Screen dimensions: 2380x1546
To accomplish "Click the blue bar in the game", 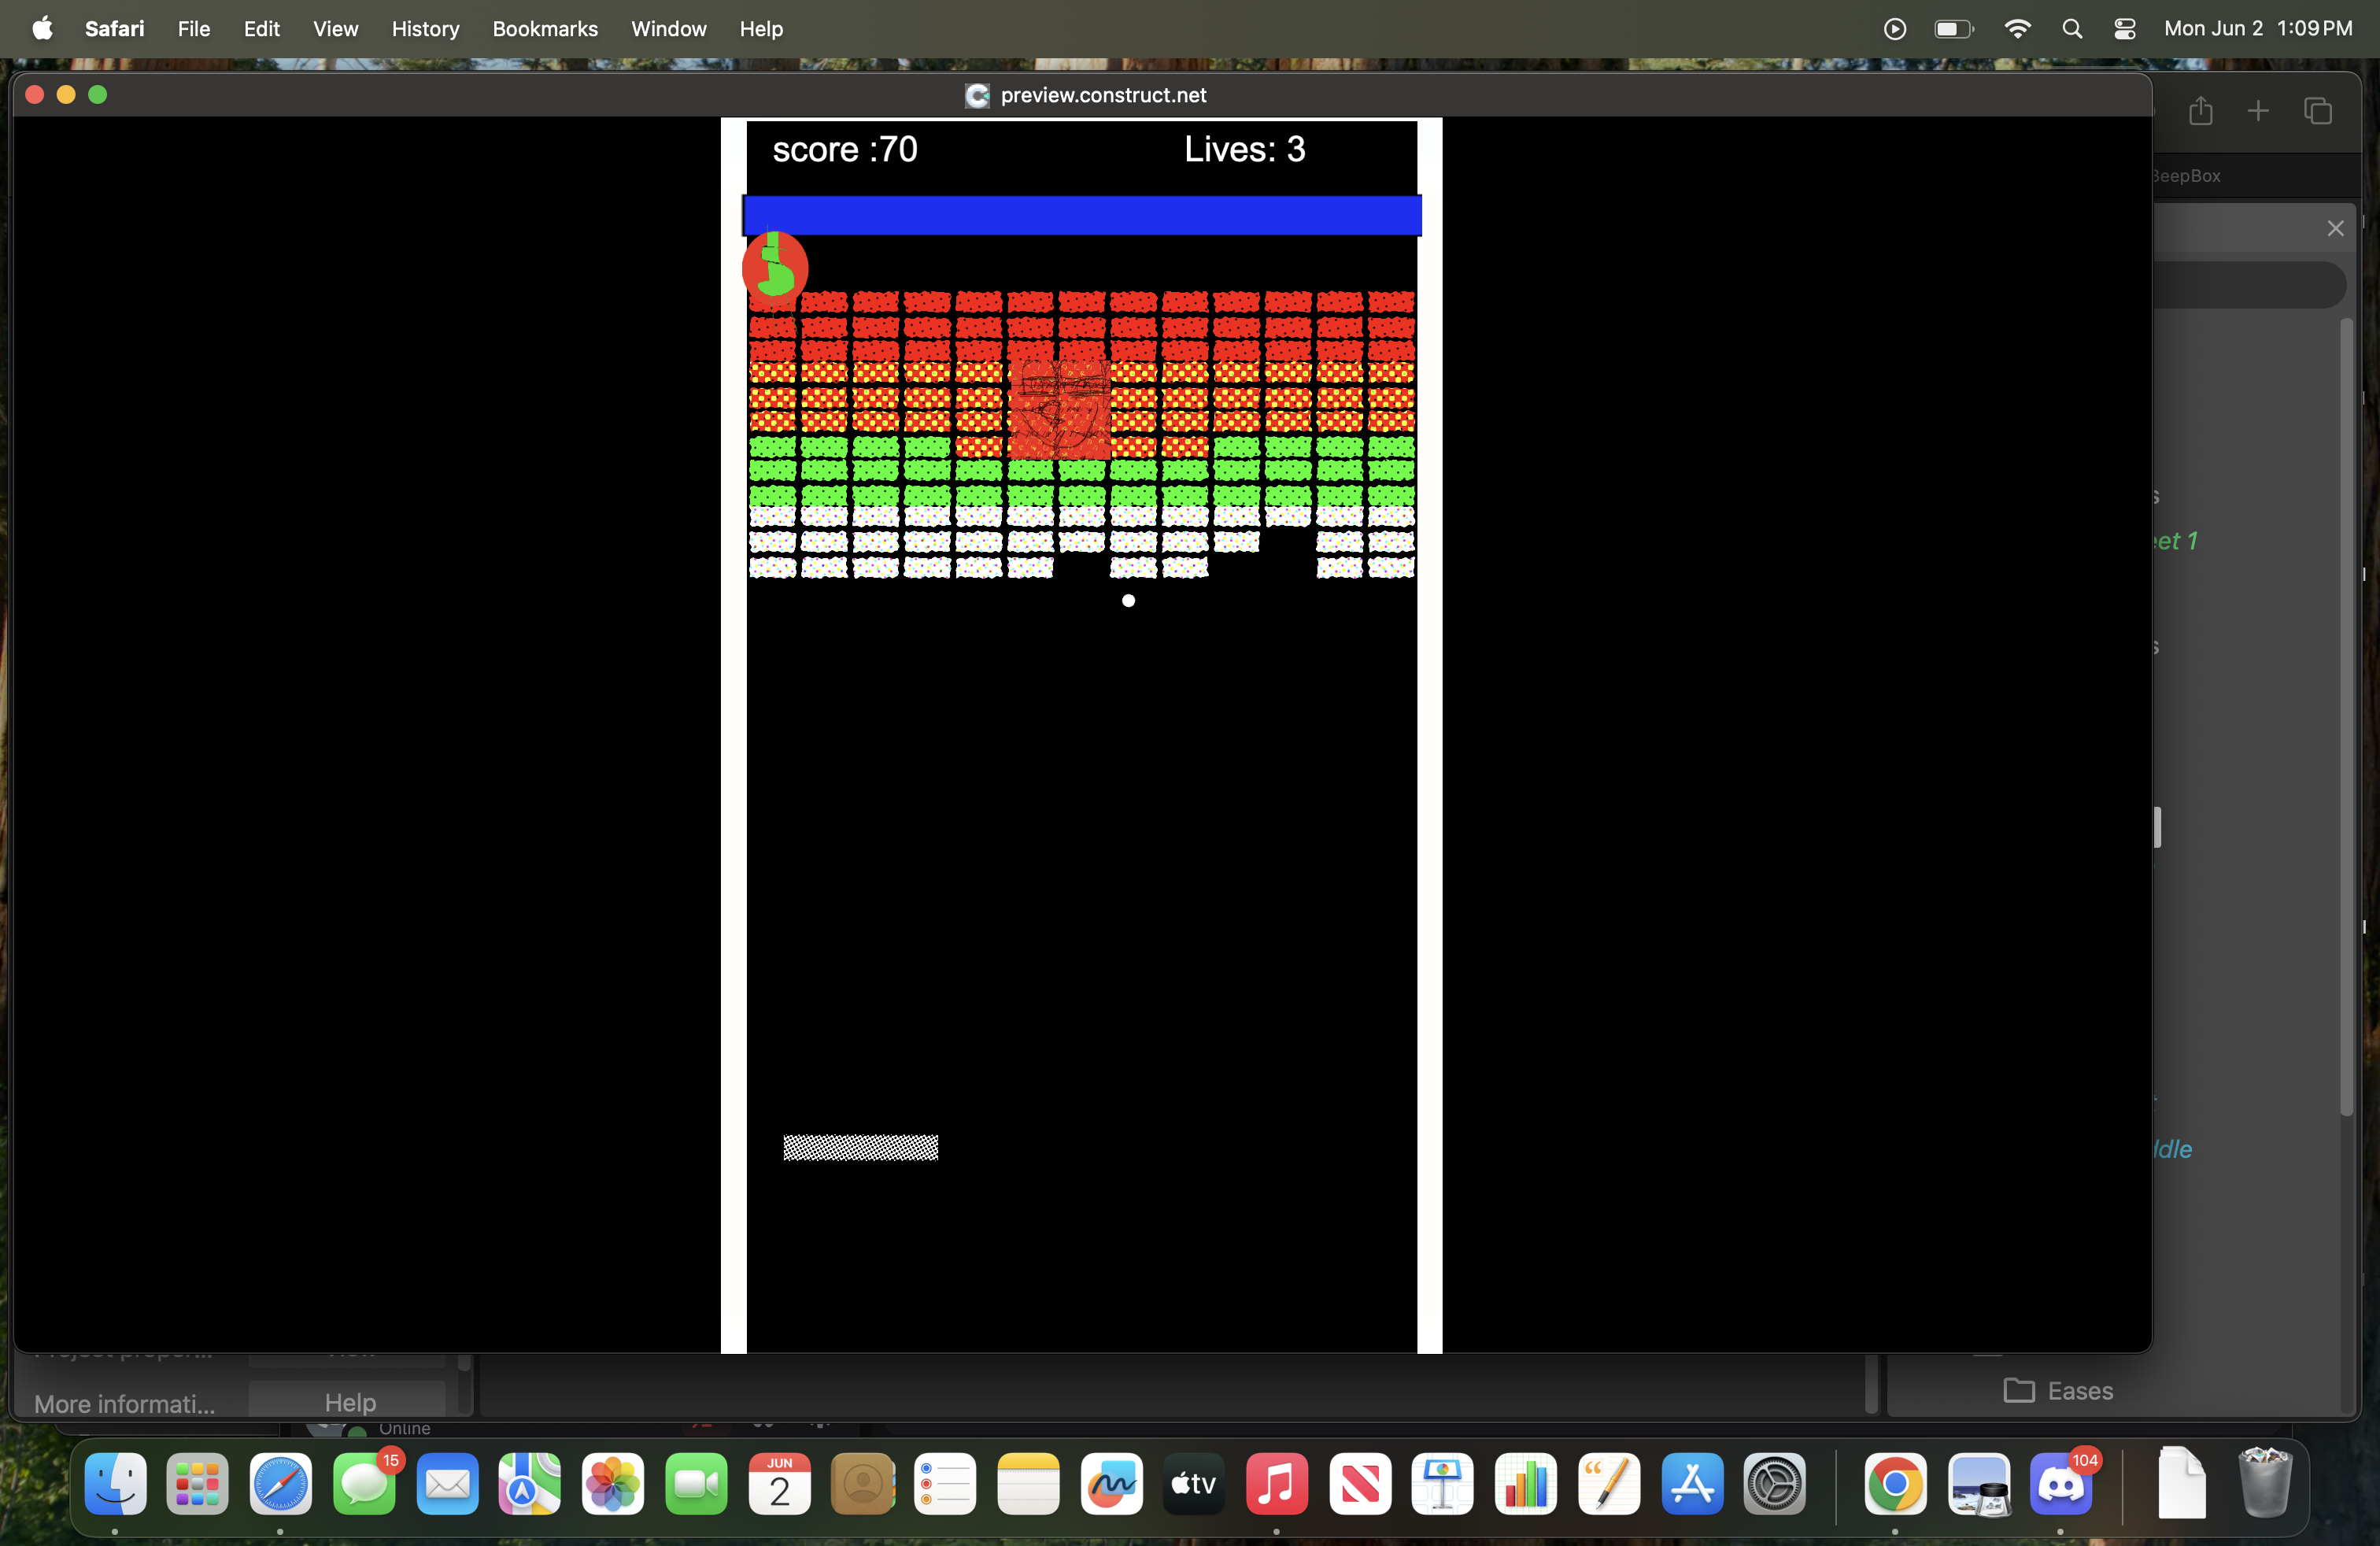I will pos(1081,215).
